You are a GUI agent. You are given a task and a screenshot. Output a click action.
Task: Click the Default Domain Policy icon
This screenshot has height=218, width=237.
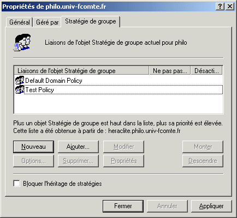pos(20,81)
